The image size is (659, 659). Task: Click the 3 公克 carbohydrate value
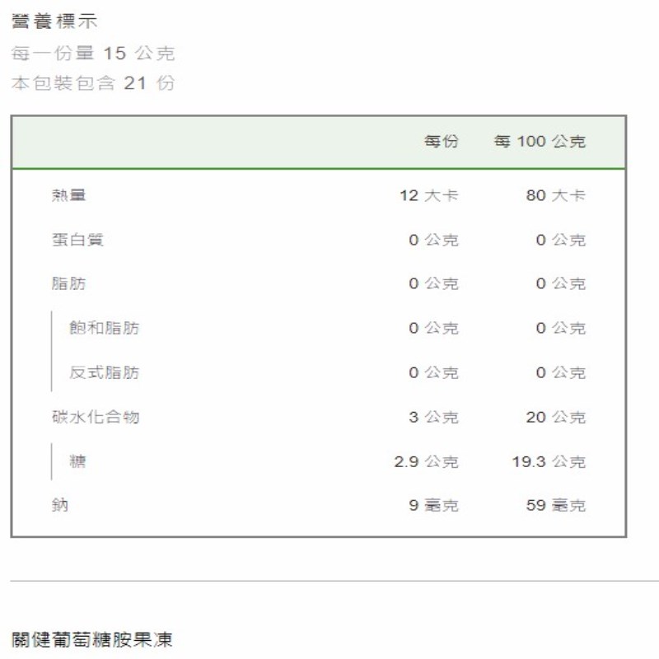click(x=433, y=418)
